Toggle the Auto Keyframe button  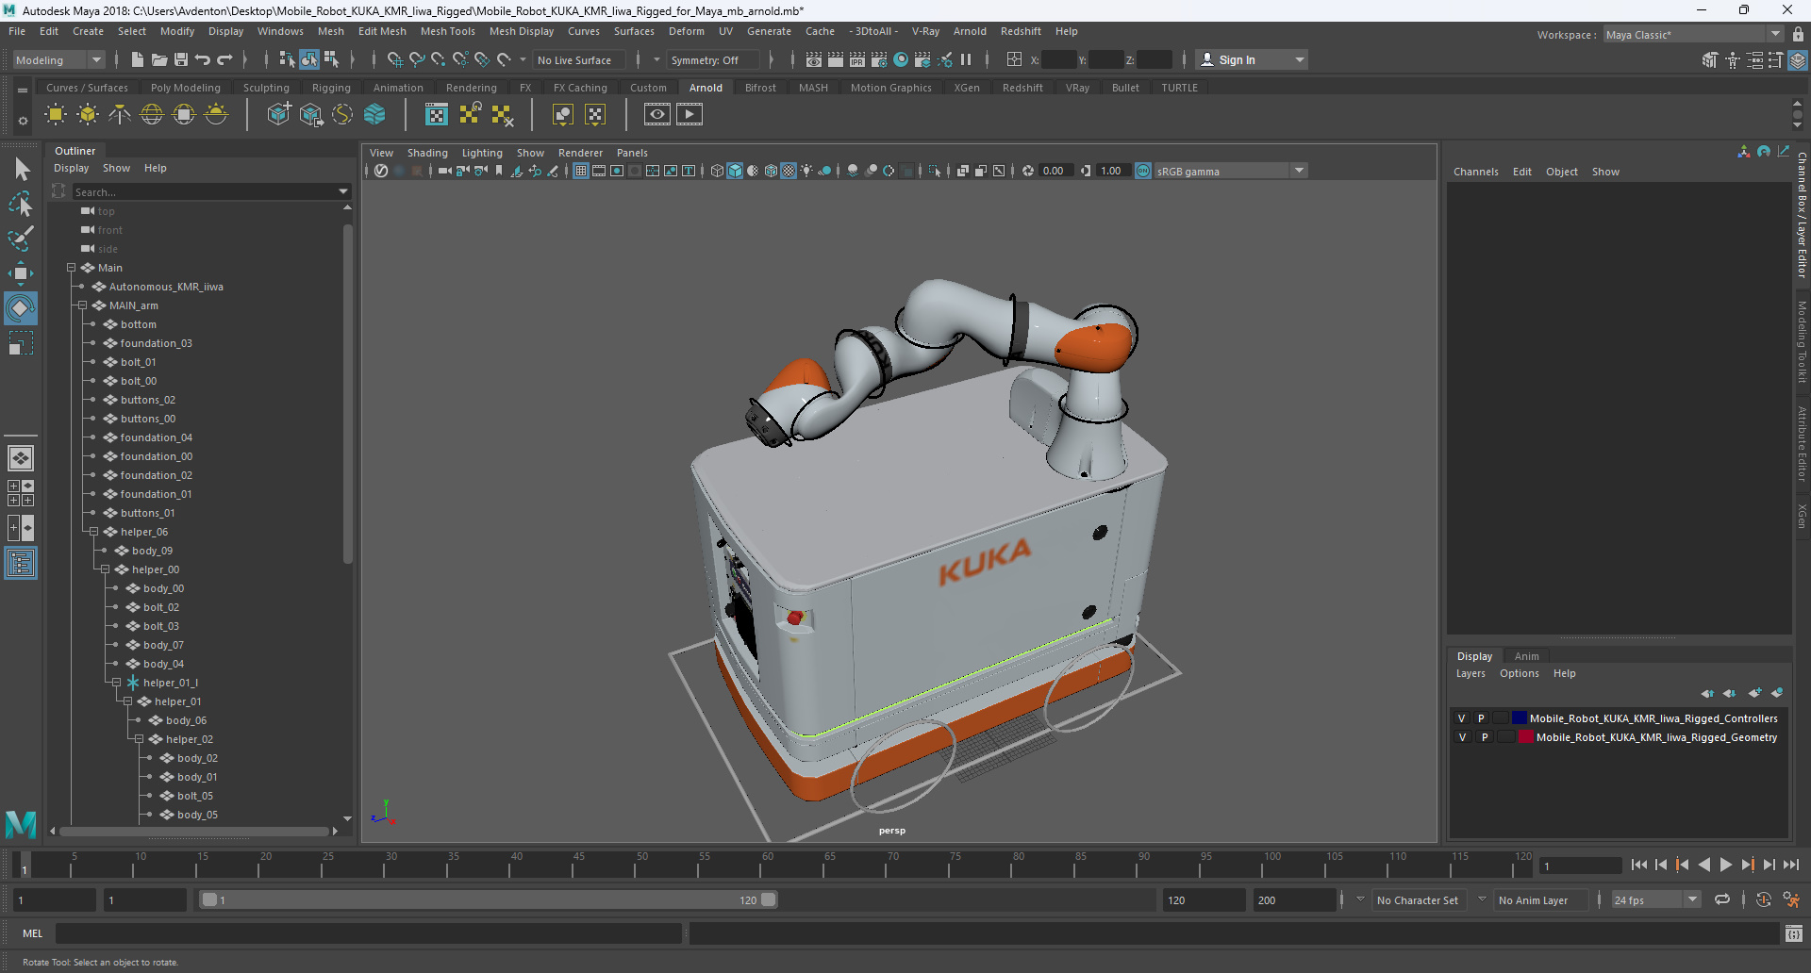(1764, 899)
